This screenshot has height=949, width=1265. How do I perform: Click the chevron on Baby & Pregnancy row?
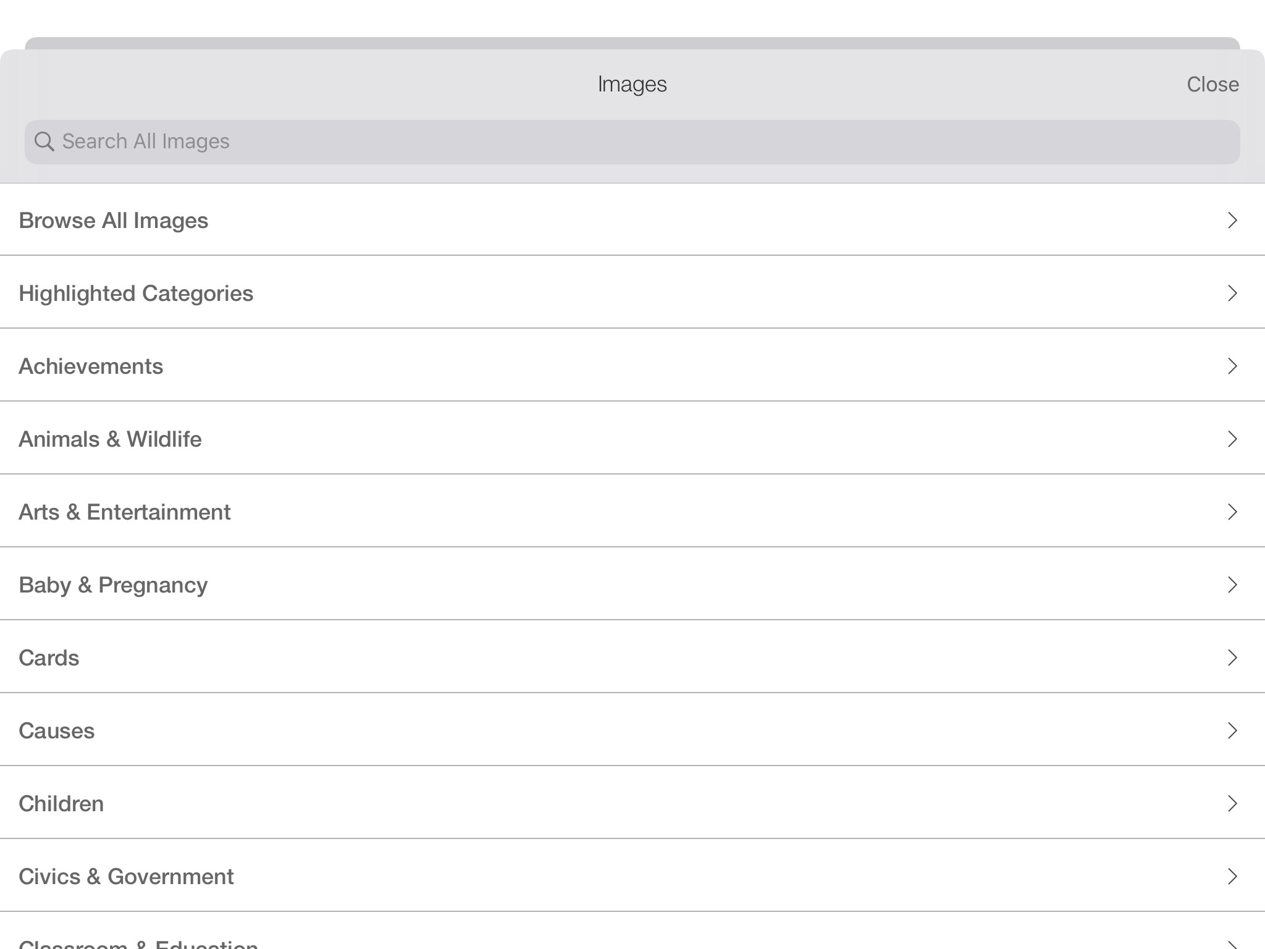click(x=1232, y=585)
